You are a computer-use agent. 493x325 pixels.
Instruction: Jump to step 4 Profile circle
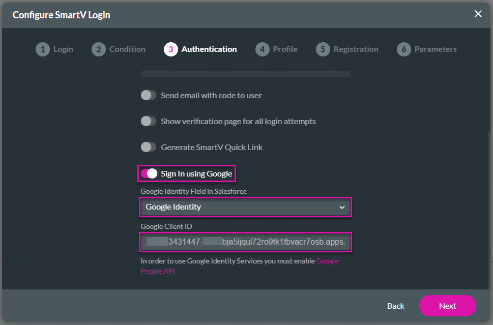[x=262, y=49]
